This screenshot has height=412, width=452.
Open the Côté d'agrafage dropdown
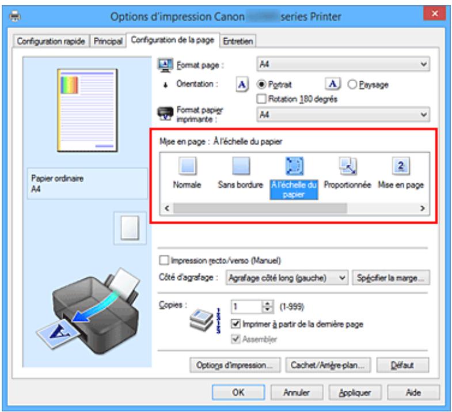[x=287, y=278]
